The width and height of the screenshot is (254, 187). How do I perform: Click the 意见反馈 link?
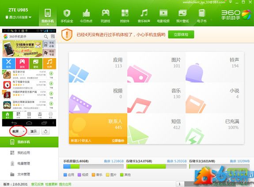click(37, 184)
